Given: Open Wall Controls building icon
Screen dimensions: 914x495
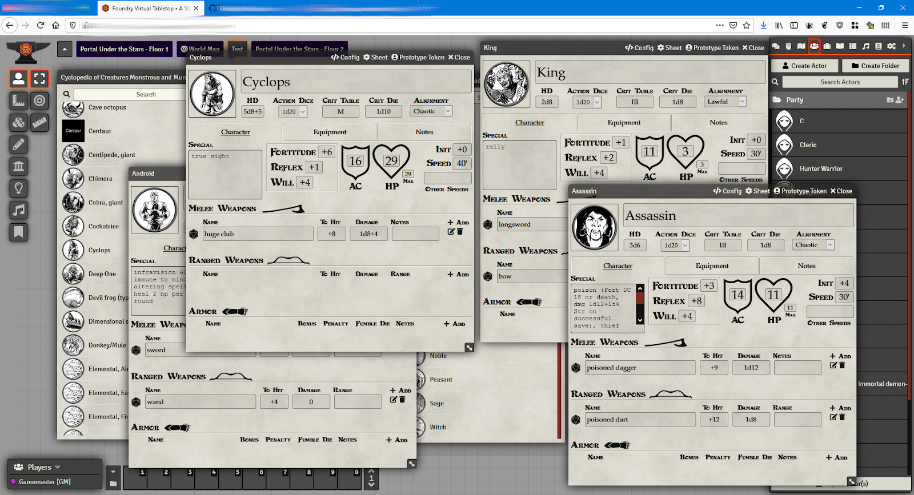Looking at the screenshot, I should (18, 166).
